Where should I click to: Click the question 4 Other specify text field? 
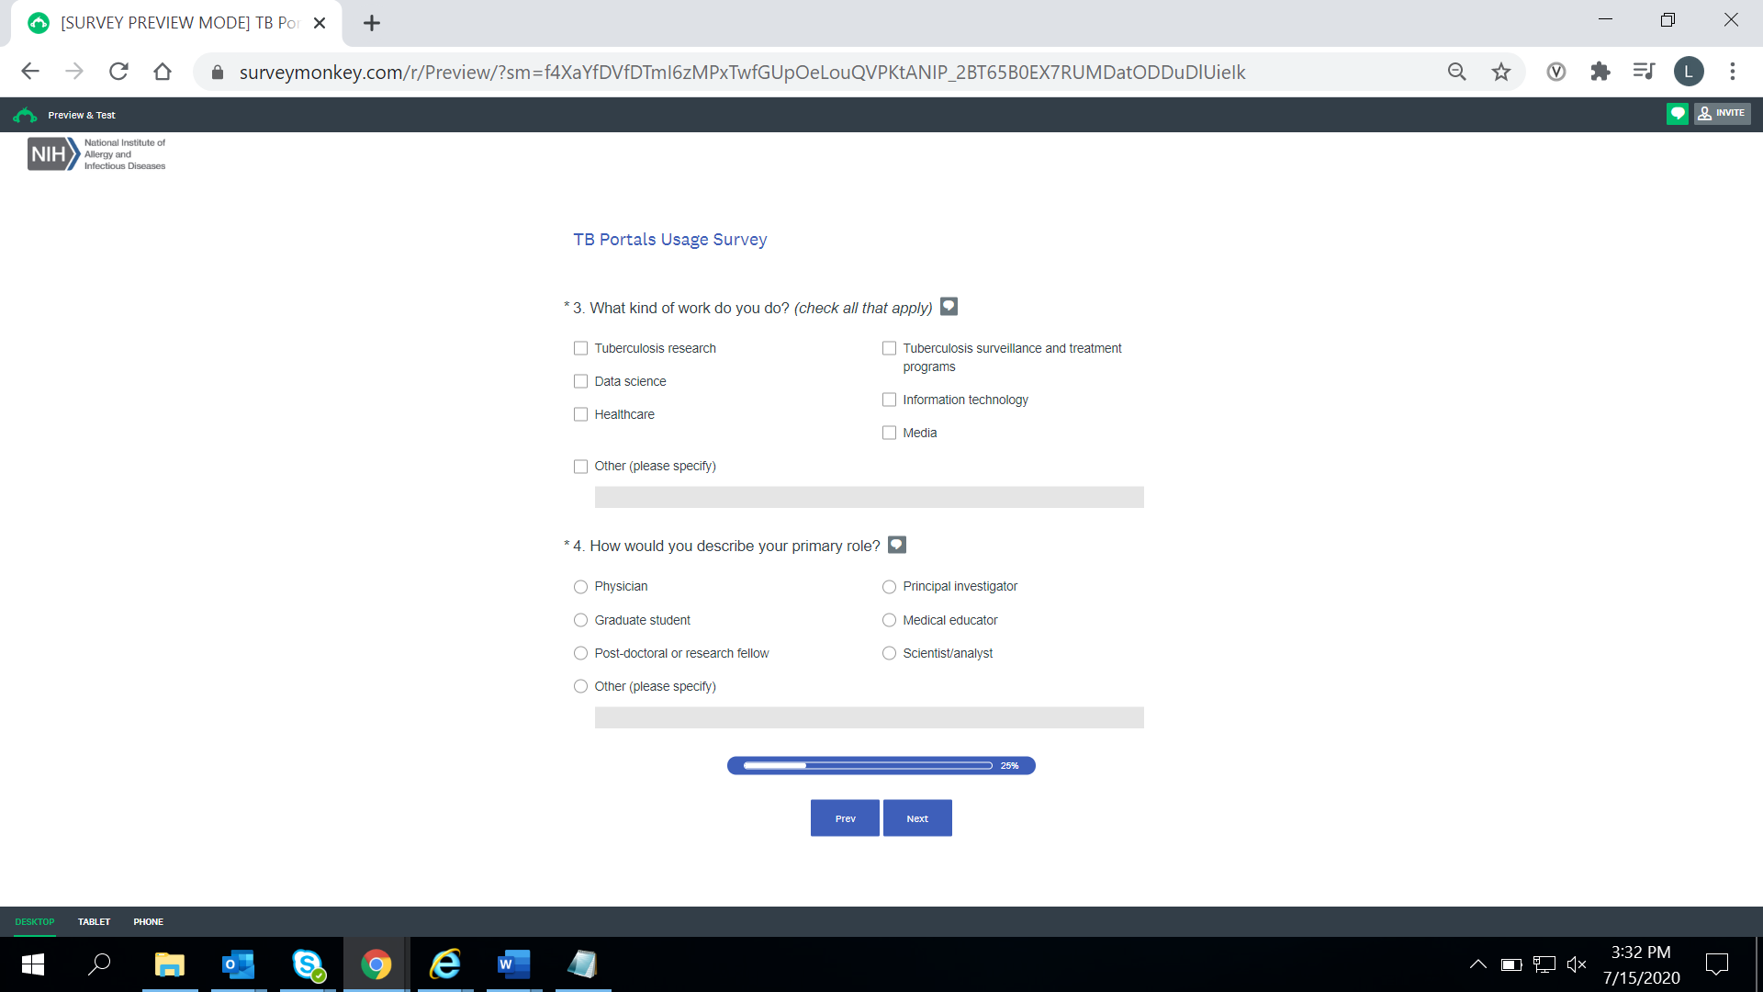[x=869, y=717]
